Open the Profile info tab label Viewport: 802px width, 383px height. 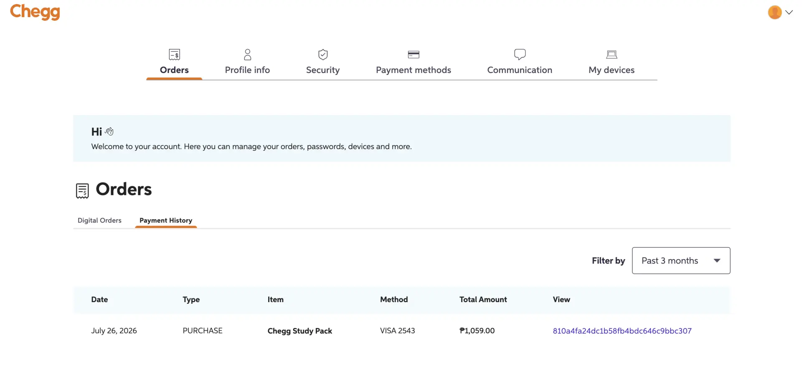coord(247,70)
